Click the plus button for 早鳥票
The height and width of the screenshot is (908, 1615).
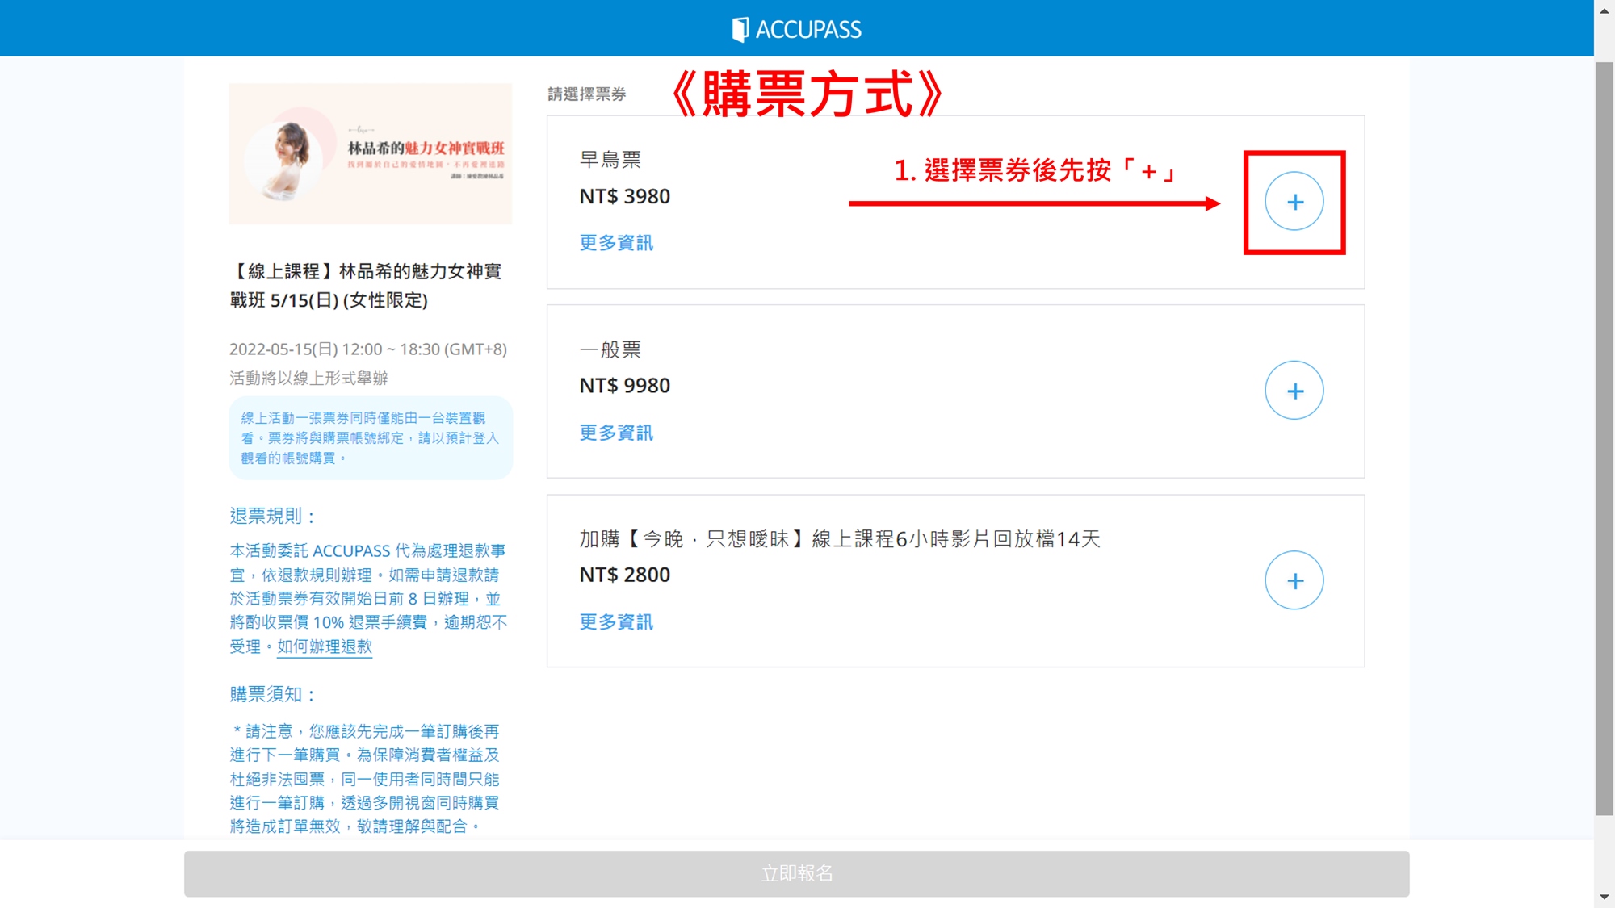pos(1294,202)
